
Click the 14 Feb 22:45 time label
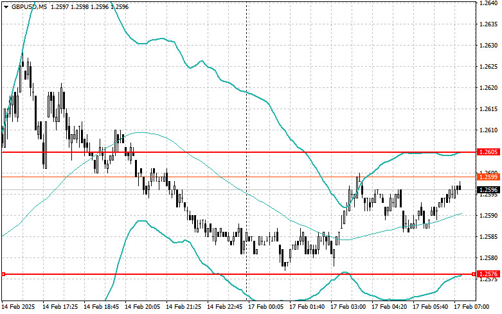coord(225,307)
